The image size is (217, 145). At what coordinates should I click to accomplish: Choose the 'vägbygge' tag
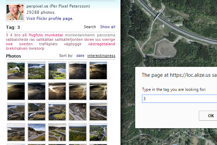coord(73,44)
